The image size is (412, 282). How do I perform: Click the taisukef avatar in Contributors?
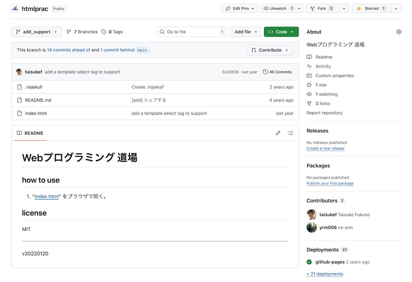pos(311,215)
